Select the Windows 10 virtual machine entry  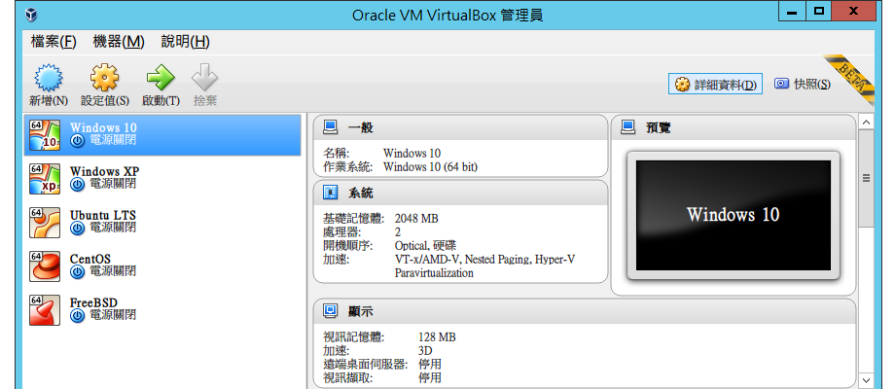[x=162, y=135]
